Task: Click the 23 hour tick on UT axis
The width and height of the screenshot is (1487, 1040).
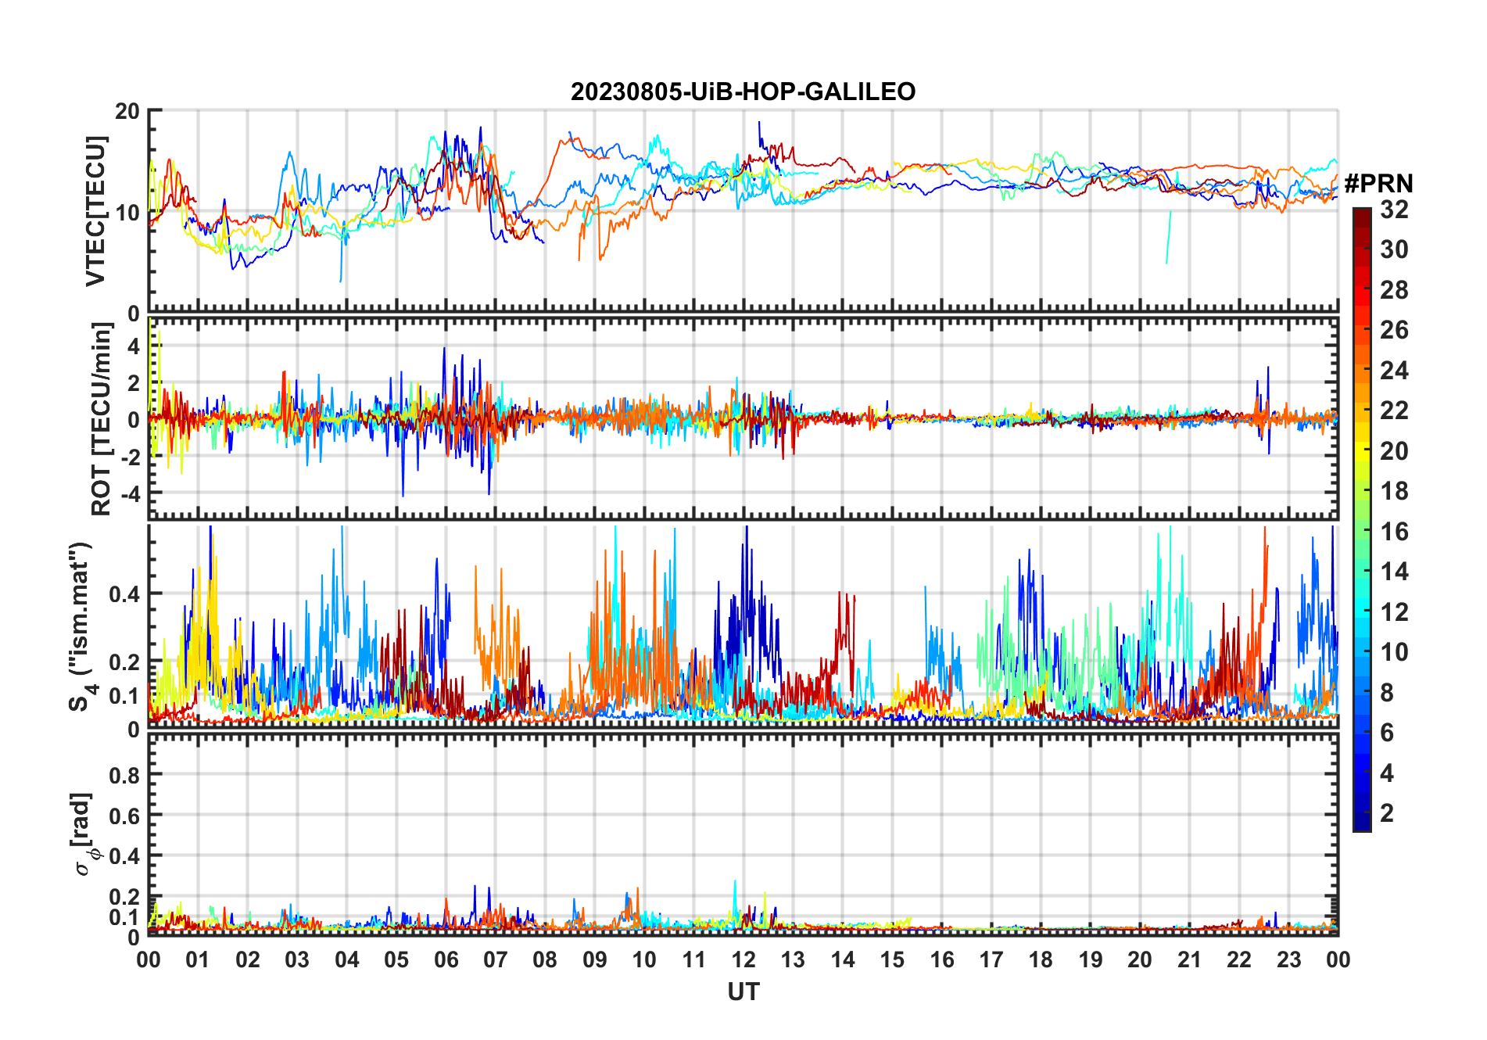Action: 1288,959
